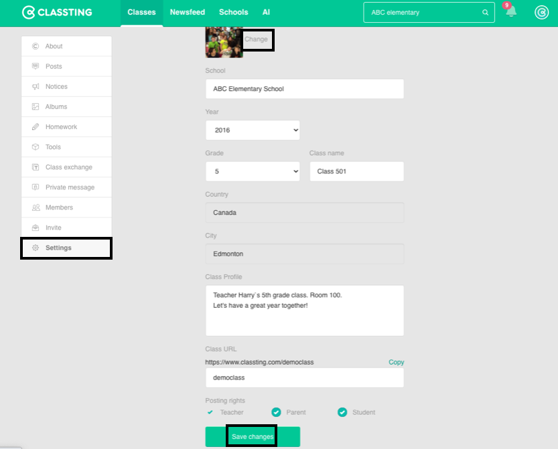Screen dimensions: 558x449
Task: Switch to the Schools tab
Action: [233, 13]
